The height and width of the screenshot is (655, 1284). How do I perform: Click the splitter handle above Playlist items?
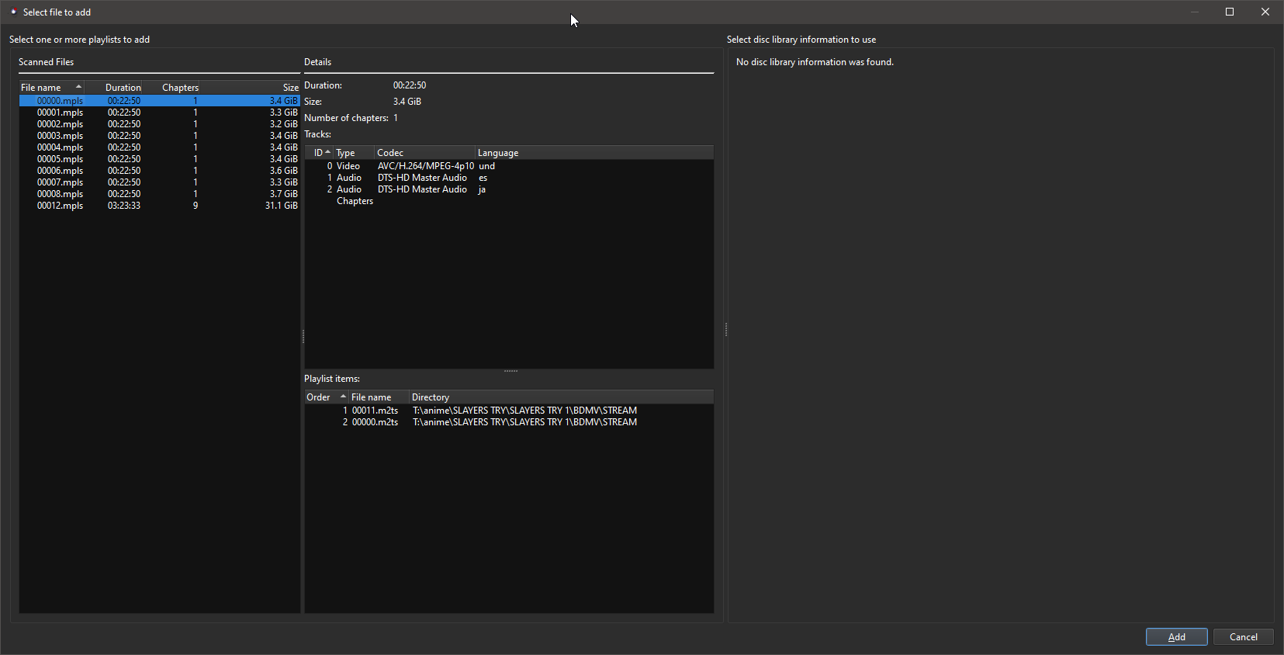[x=510, y=371]
